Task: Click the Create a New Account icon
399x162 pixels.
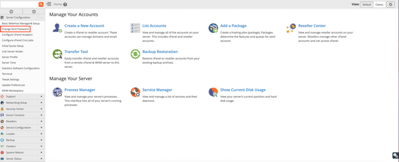Action: click(x=58, y=28)
